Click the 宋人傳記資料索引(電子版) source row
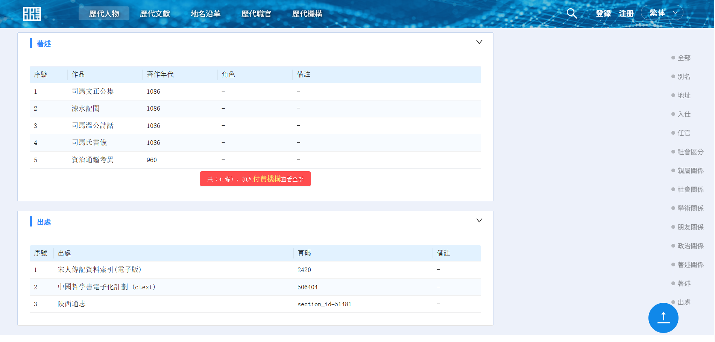This screenshot has height=342, width=715. coord(99,270)
